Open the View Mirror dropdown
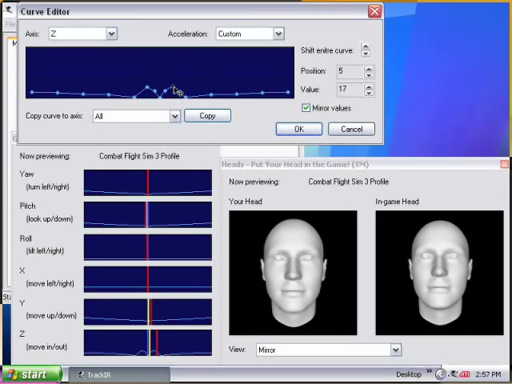 395,350
